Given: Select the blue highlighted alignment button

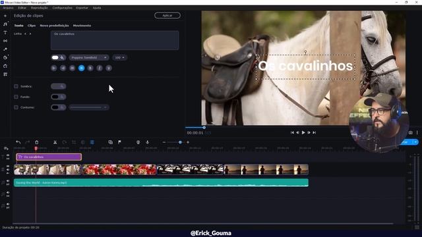Looking at the screenshot, I should pyautogui.click(x=81, y=68).
